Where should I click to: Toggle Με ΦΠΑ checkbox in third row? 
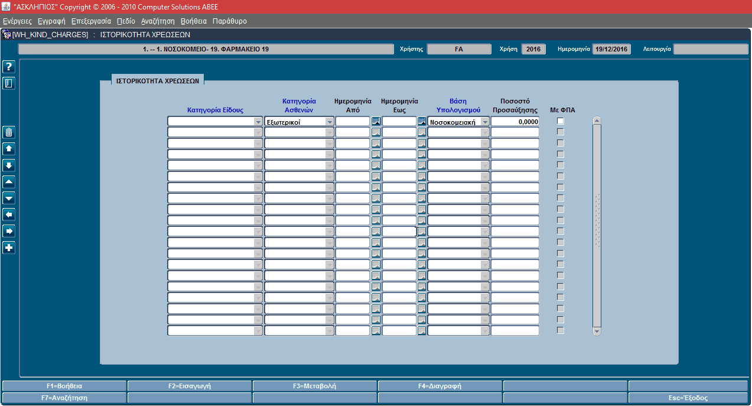pyautogui.click(x=561, y=143)
